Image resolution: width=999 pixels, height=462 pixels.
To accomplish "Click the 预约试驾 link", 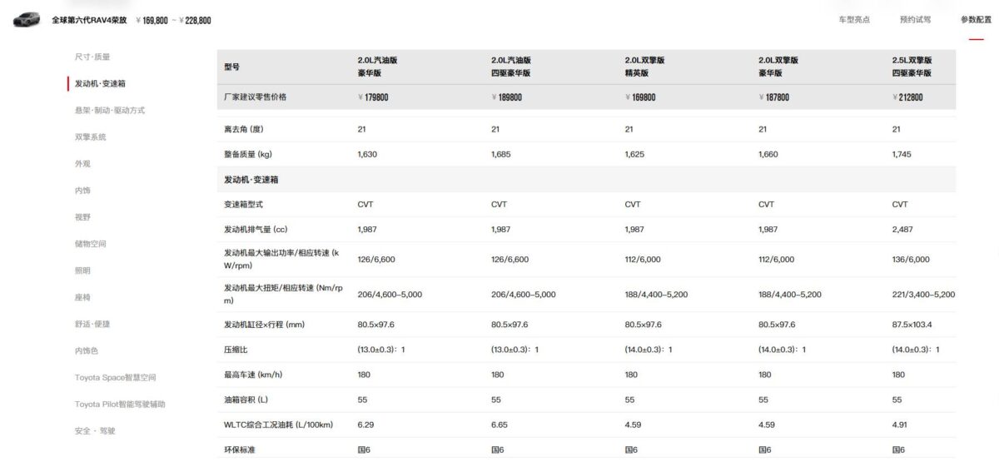I will 915,19.
